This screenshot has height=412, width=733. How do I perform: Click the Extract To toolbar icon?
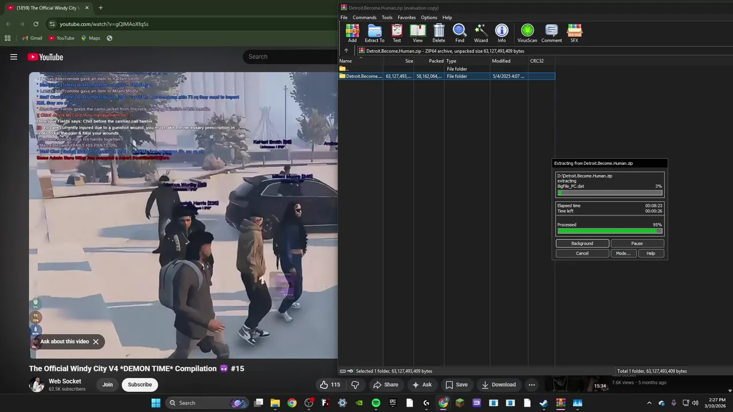(375, 33)
